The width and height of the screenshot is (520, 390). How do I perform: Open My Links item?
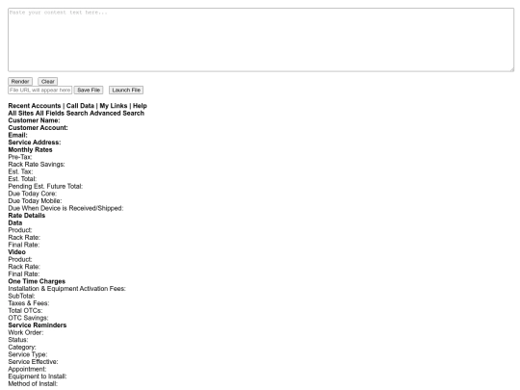click(x=114, y=106)
